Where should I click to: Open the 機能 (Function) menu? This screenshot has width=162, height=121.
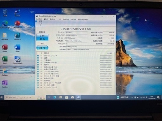(52, 19)
